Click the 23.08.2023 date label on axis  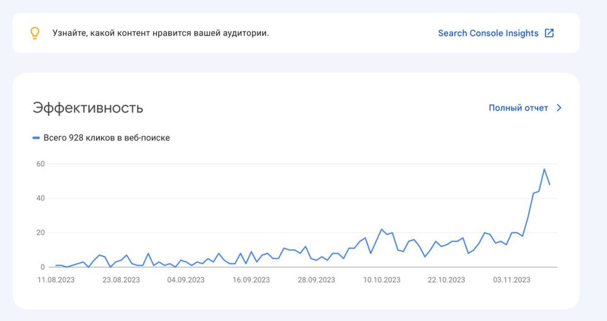121,280
